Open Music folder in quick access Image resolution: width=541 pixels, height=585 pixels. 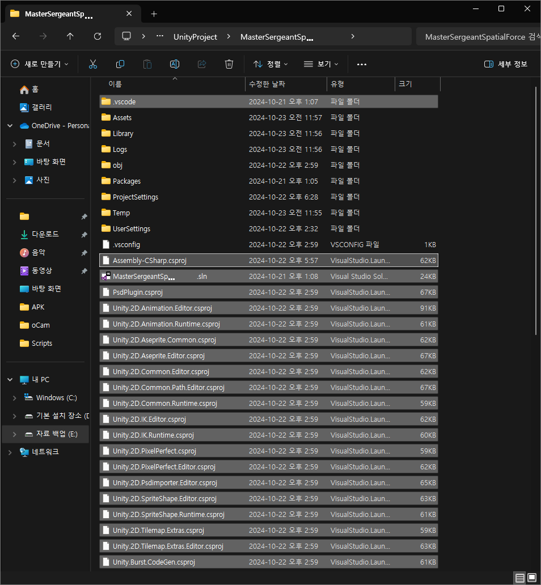32,253
